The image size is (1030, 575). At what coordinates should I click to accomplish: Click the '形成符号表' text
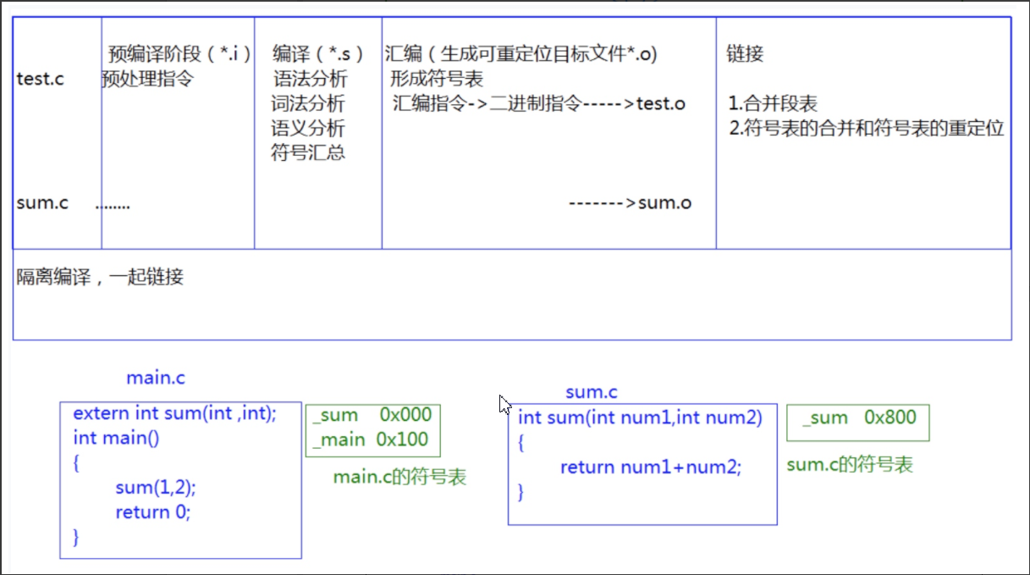(437, 79)
